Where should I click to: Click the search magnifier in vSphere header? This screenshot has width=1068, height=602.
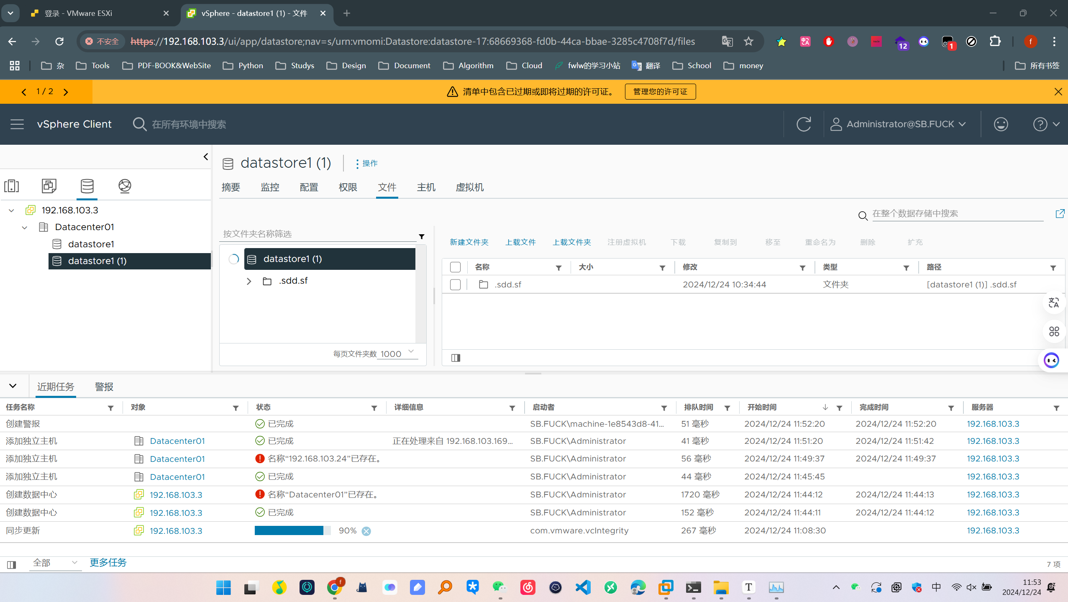(x=139, y=124)
